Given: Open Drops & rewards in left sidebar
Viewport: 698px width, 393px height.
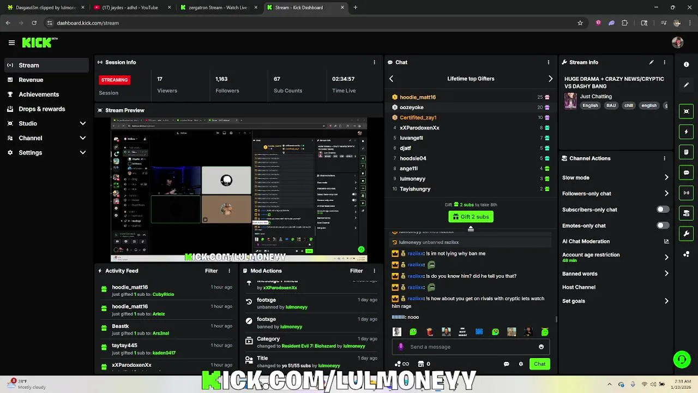Looking at the screenshot, I should coord(46,109).
